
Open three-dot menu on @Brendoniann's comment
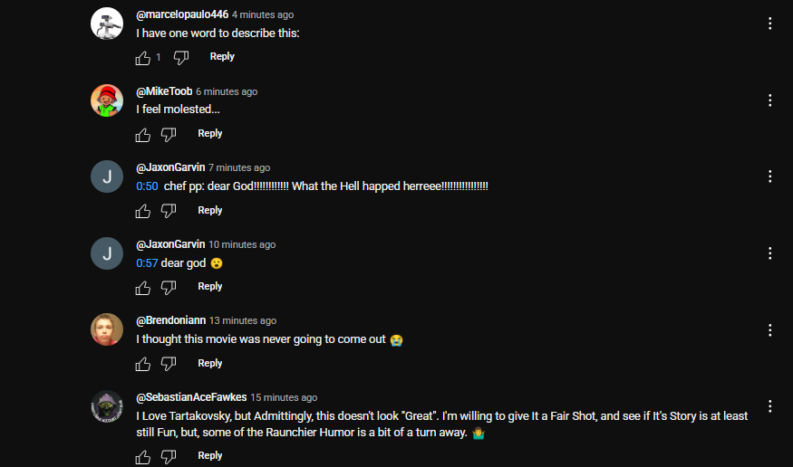769,330
